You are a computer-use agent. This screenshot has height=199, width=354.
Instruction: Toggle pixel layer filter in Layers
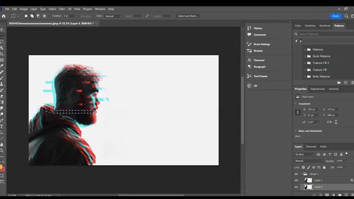tap(319, 154)
